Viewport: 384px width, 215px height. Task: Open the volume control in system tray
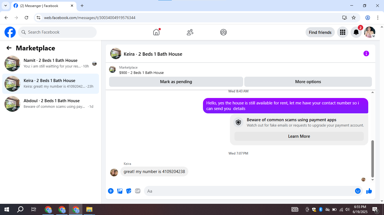[347, 209]
